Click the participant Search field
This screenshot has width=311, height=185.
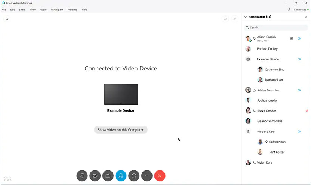click(276, 28)
